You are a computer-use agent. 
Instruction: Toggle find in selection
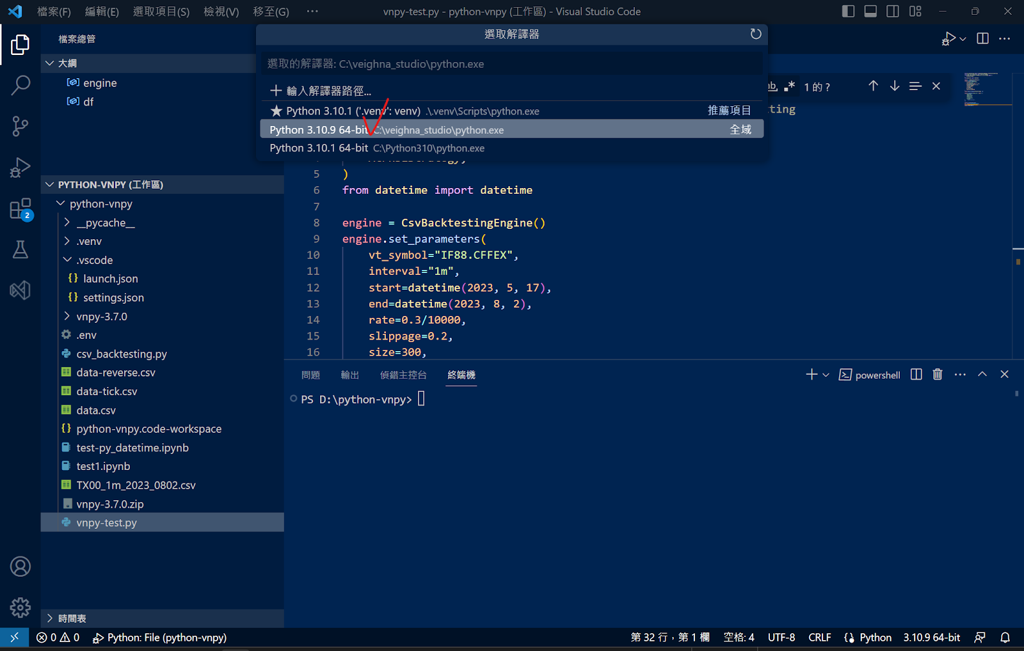click(915, 86)
